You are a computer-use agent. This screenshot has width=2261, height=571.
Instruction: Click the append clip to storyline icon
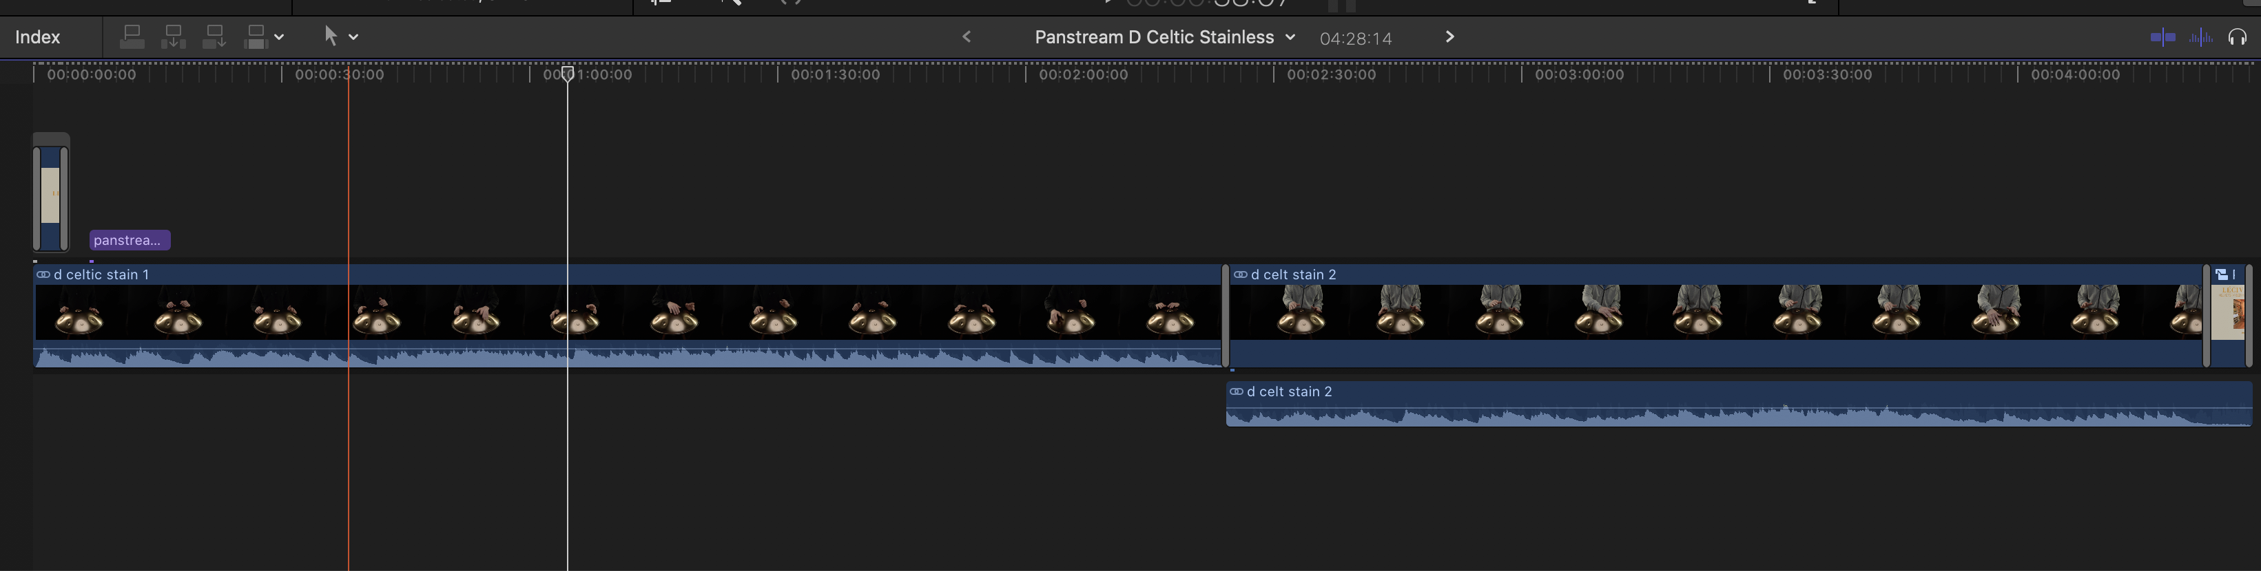[214, 37]
